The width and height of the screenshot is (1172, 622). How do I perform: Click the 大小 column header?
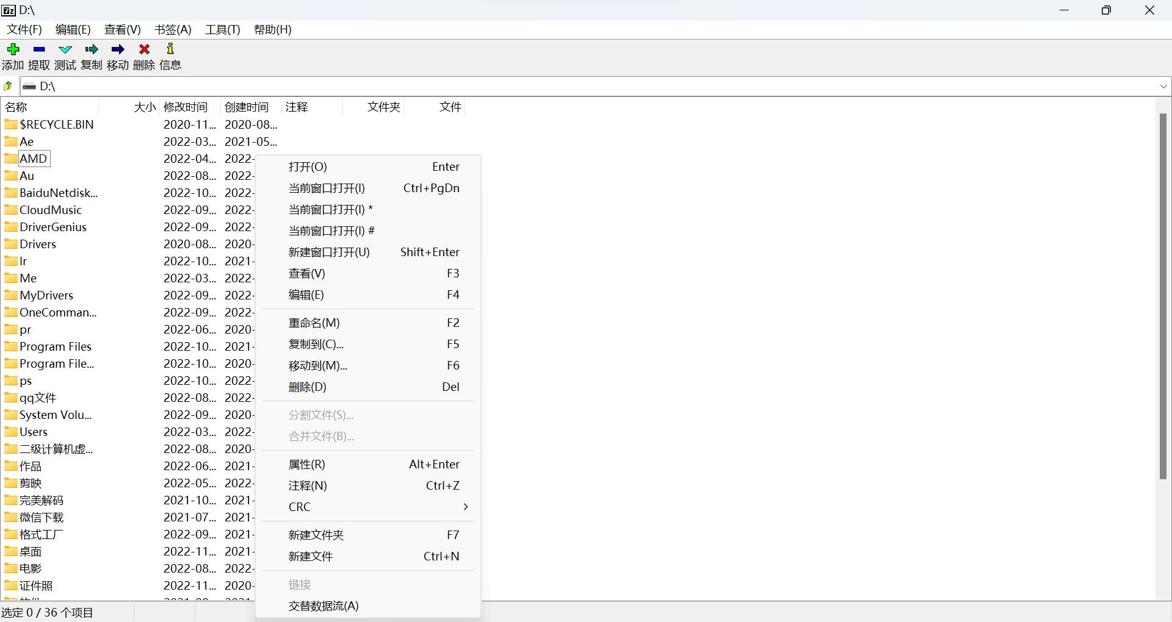(144, 107)
